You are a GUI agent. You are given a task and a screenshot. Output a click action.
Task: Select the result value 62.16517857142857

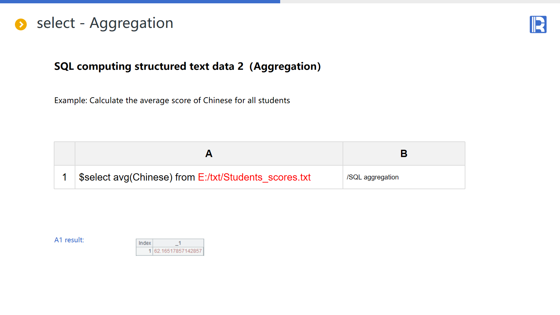[x=178, y=251]
